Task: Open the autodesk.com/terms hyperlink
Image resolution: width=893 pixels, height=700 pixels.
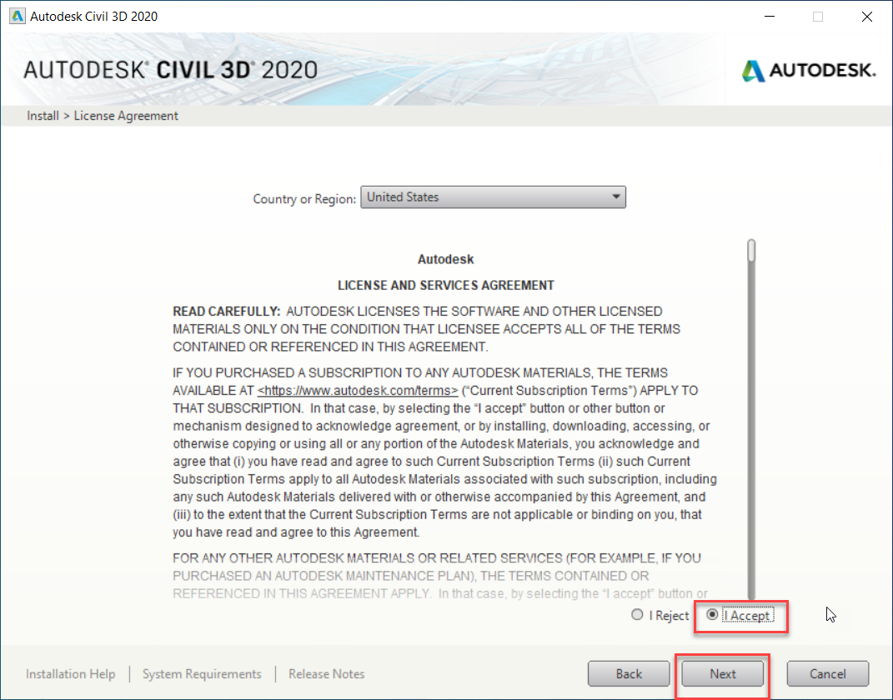Action: tap(357, 390)
